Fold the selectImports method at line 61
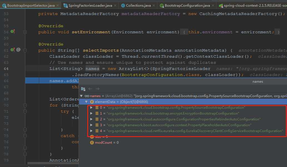 [25, 50]
